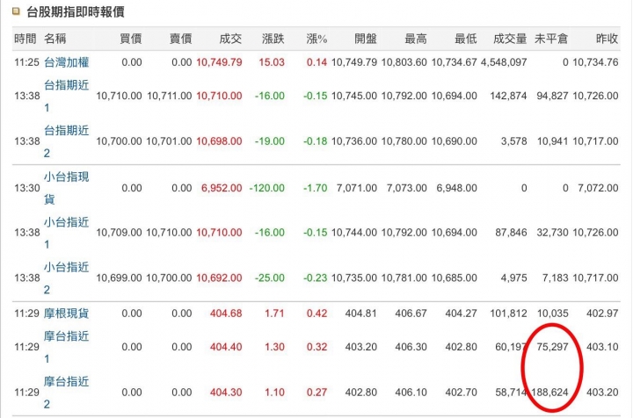Viewport: 633px width, 418px height.
Task: Select the 台指期近2 open interest 10,941
Action: tap(553, 141)
